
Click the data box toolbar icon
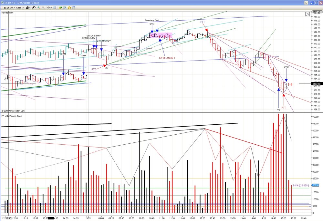(x=55, y=8)
